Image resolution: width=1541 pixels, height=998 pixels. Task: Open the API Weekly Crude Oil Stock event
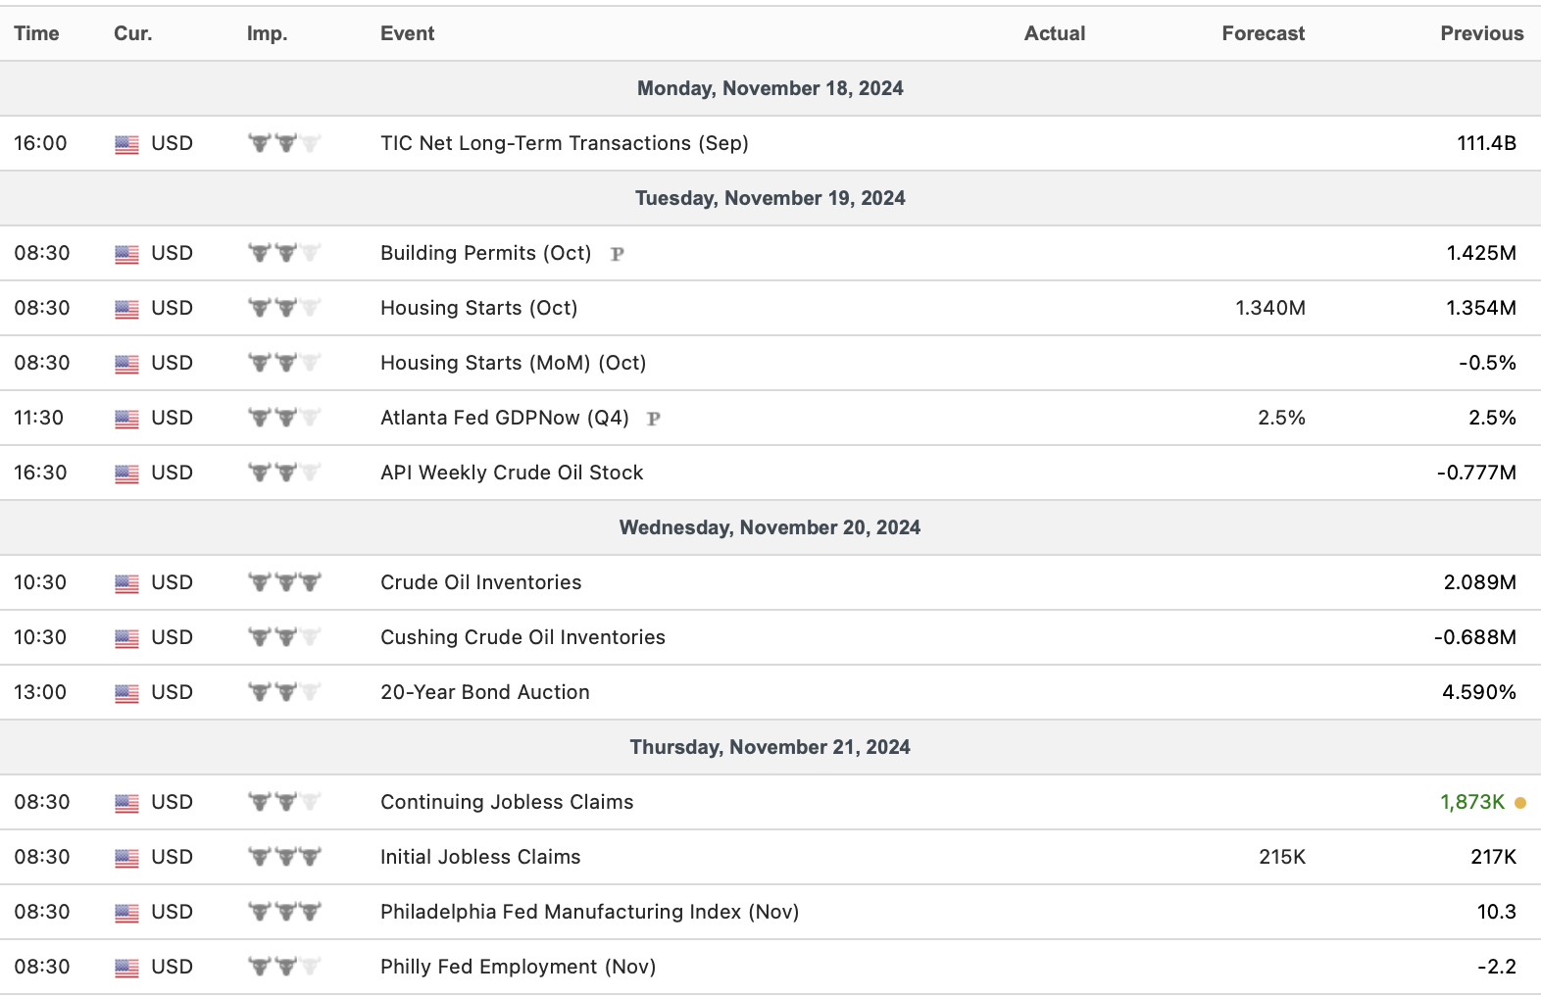click(x=512, y=473)
